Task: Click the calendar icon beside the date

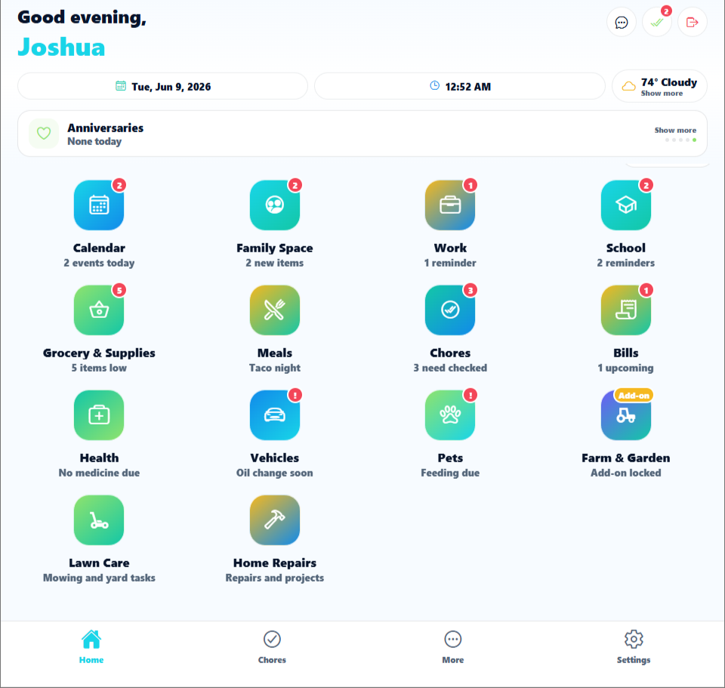Action: (x=121, y=85)
